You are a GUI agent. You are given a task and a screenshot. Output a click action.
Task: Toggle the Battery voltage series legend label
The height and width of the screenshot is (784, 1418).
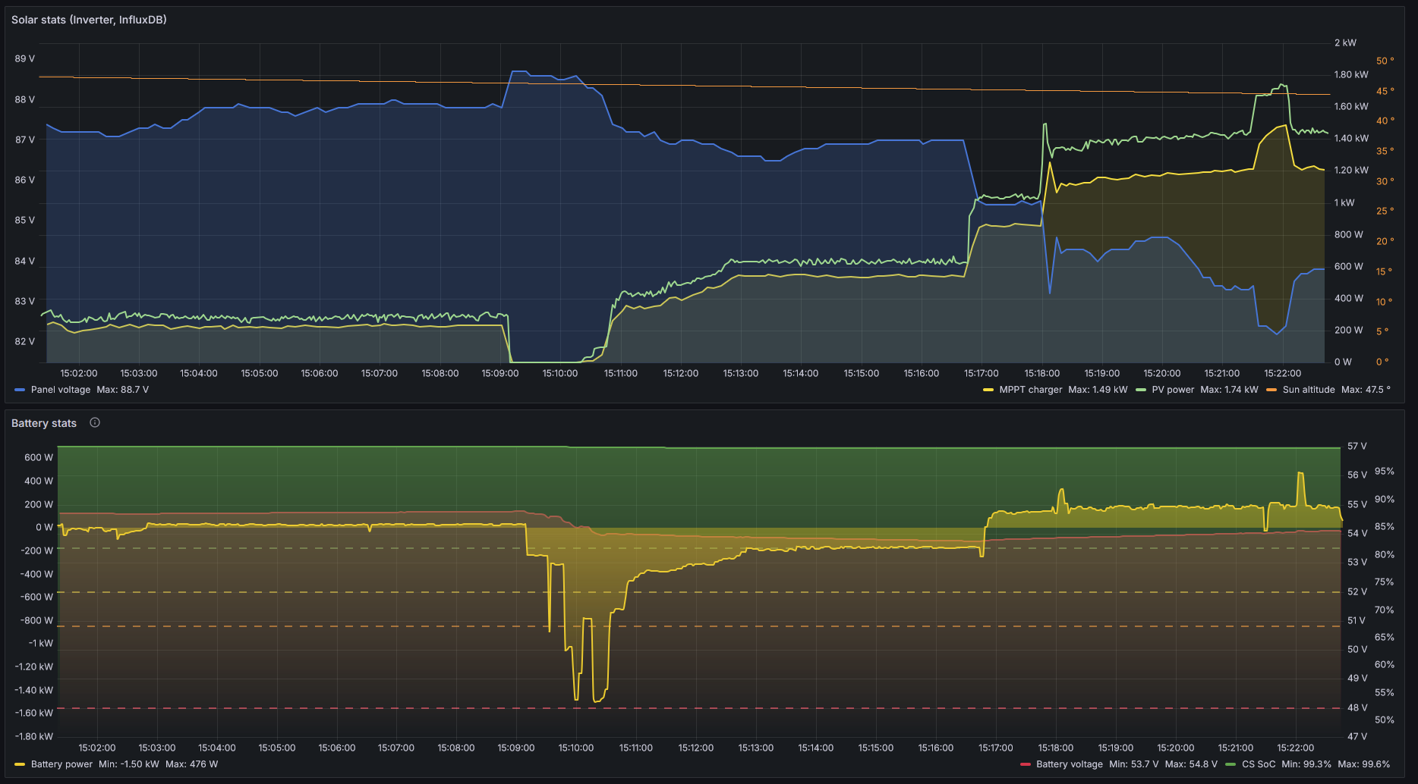[1069, 764]
